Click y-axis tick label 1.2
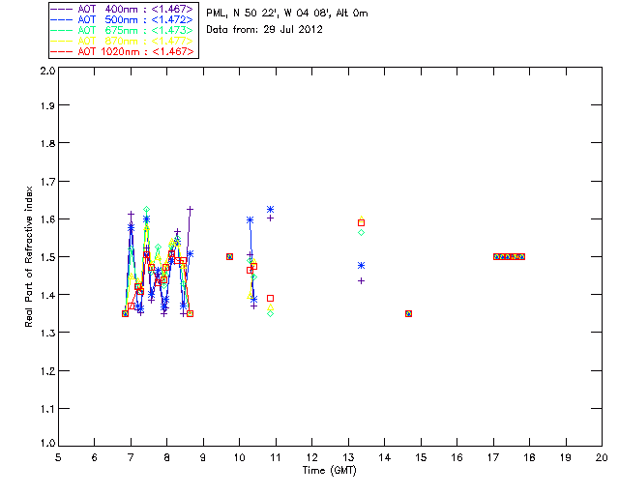Viewport: 619px width, 495px height. [47, 370]
